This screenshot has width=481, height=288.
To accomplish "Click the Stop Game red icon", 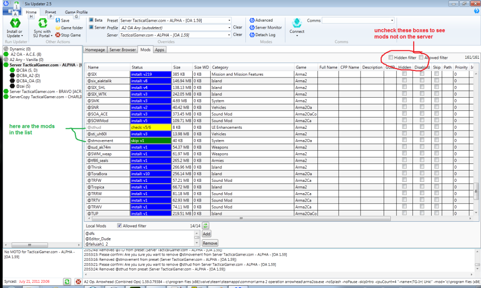I will pos(58,35).
